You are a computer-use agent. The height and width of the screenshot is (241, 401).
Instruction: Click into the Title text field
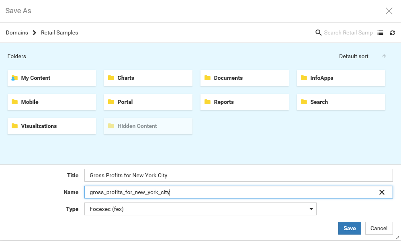pyautogui.click(x=238, y=175)
